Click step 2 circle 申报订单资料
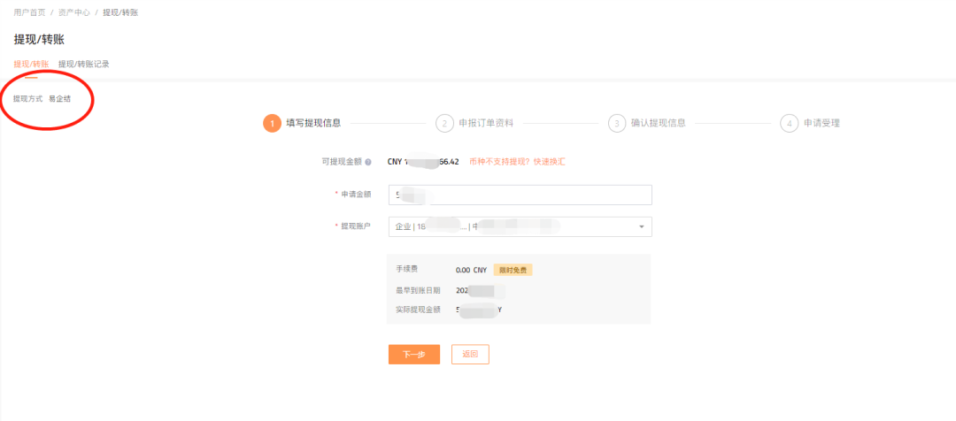Screen dimensions: 956x421 point(444,123)
